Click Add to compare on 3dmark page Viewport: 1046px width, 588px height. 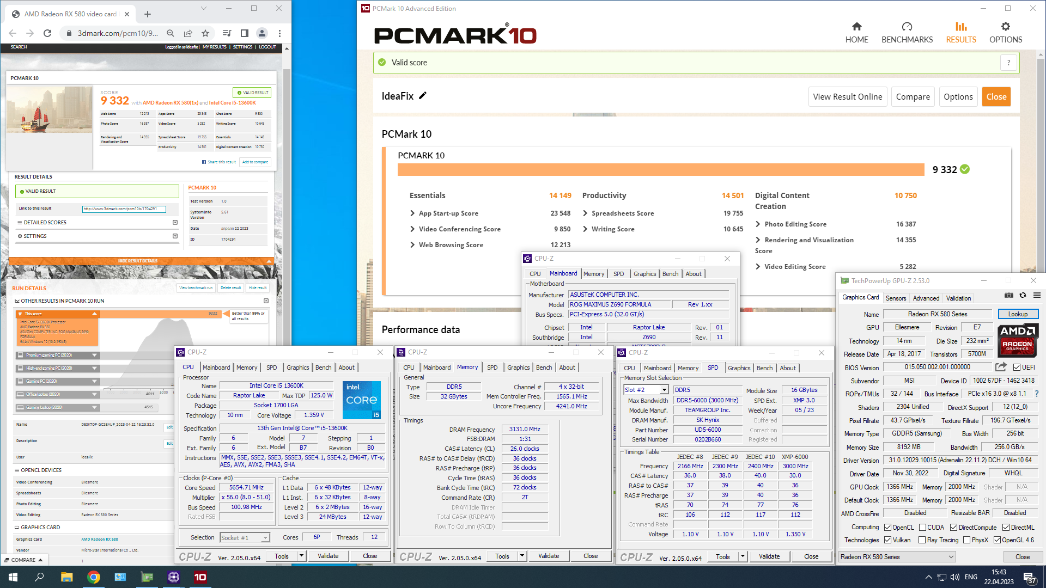[x=255, y=162]
